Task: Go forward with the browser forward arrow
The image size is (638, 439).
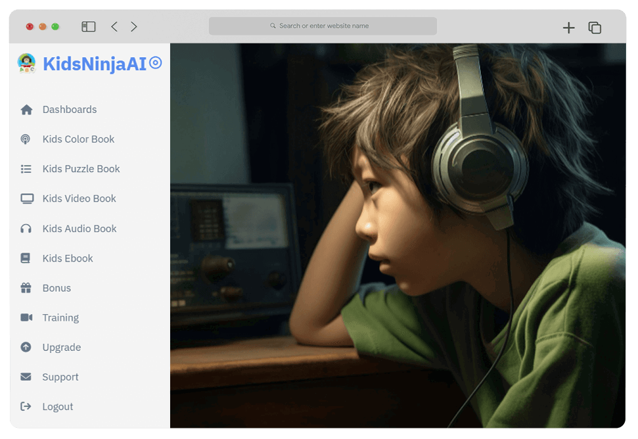Action: [x=134, y=27]
